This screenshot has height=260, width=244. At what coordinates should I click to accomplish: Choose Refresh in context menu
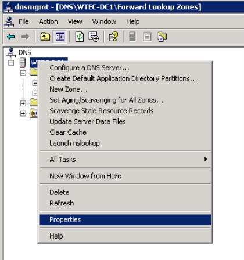coord(125,203)
